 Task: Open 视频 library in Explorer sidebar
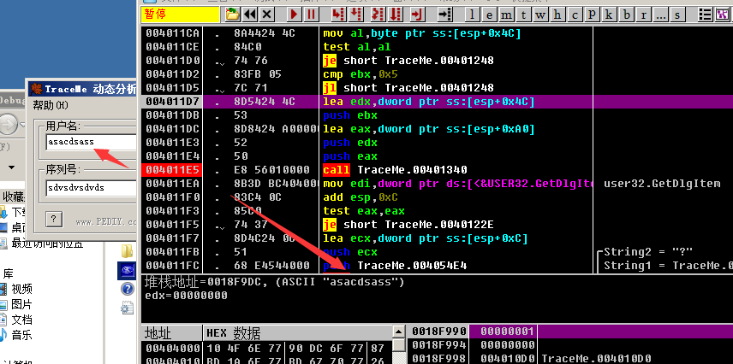[21, 289]
